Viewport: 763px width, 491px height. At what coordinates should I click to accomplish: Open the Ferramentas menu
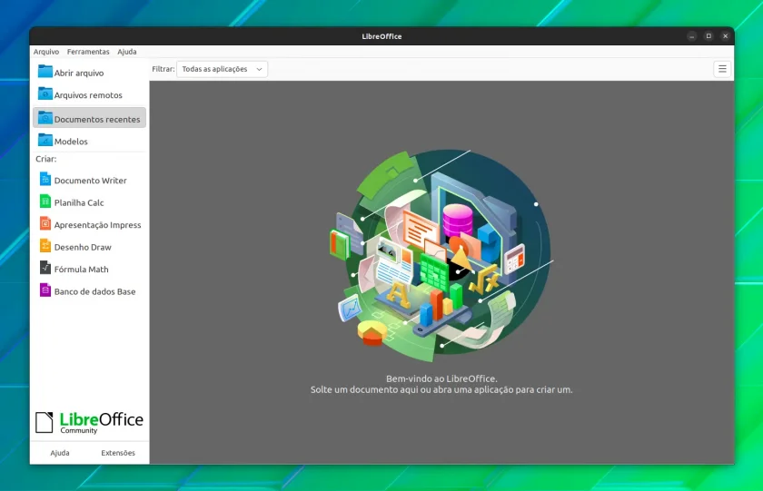pos(88,52)
